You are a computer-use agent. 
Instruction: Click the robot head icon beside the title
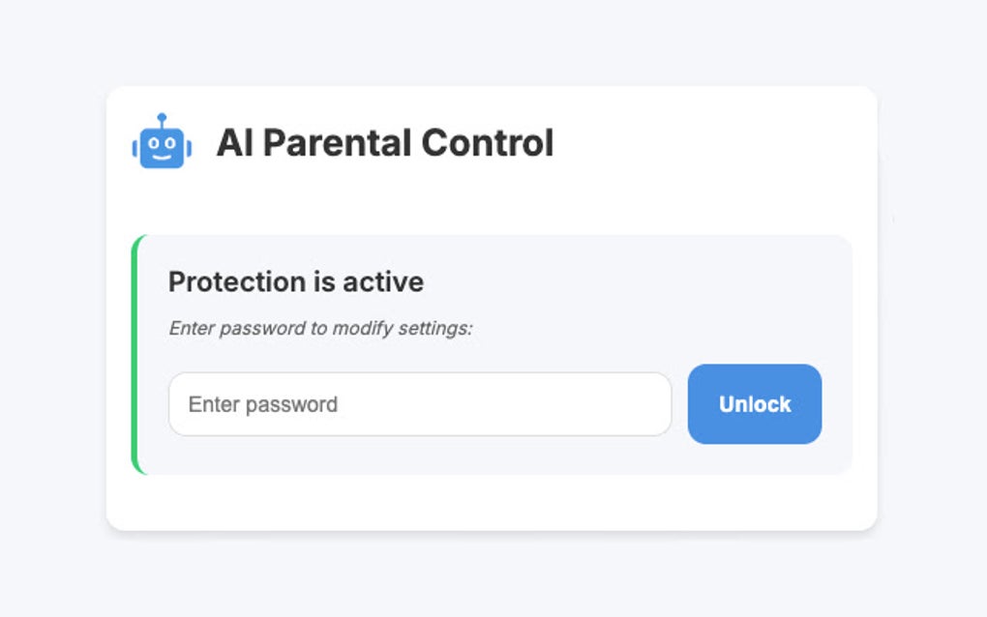click(x=162, y=145)
